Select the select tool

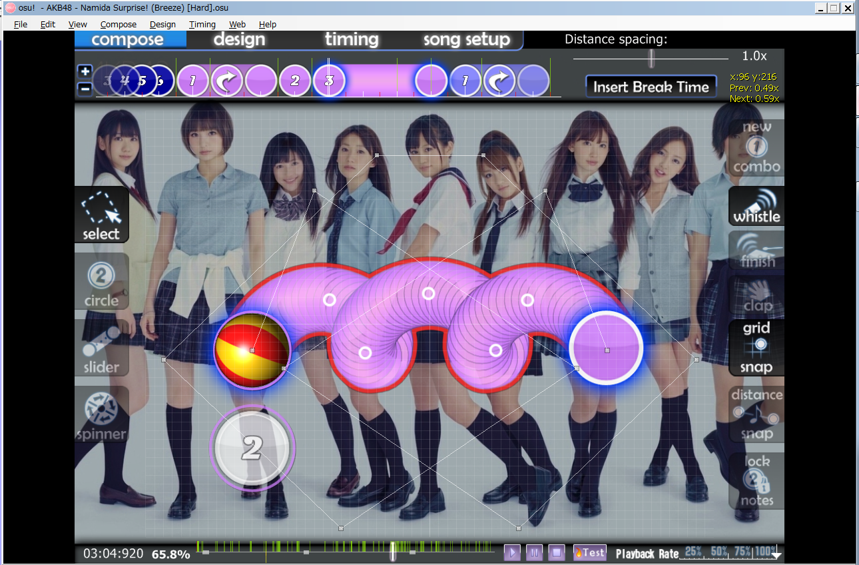[101, 215]
